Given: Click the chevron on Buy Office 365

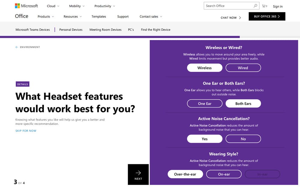Looking at the screenshot, I should (279, 16).
